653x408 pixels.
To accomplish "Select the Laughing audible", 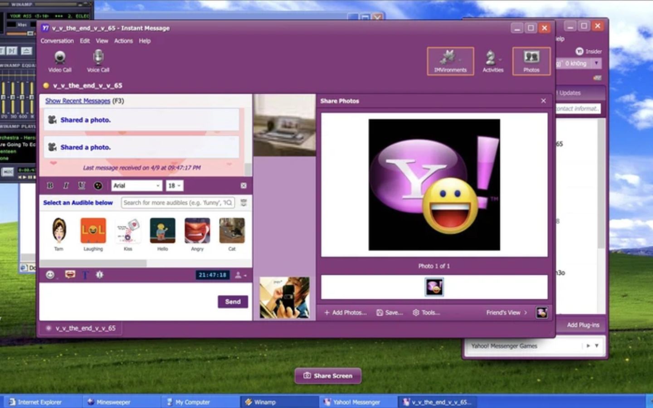I will (x=93, y=230).
